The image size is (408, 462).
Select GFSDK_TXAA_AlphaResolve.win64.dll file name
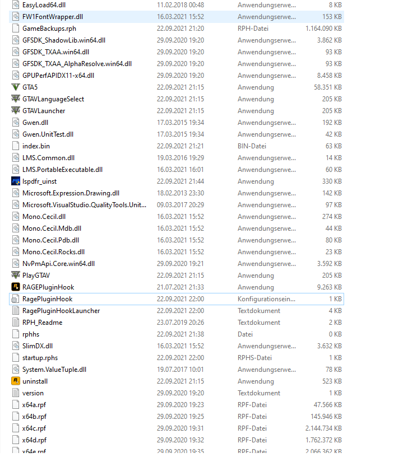coord(77,64)
